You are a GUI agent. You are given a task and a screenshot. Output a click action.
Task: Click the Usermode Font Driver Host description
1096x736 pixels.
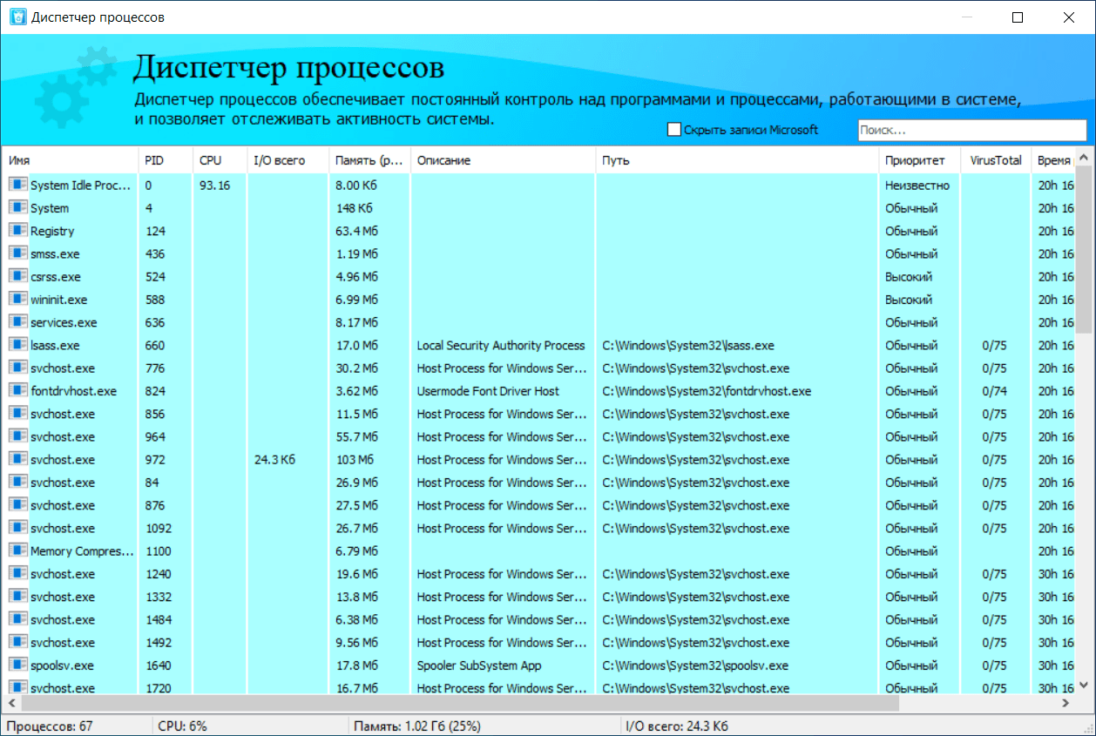(x=488, y=391)
